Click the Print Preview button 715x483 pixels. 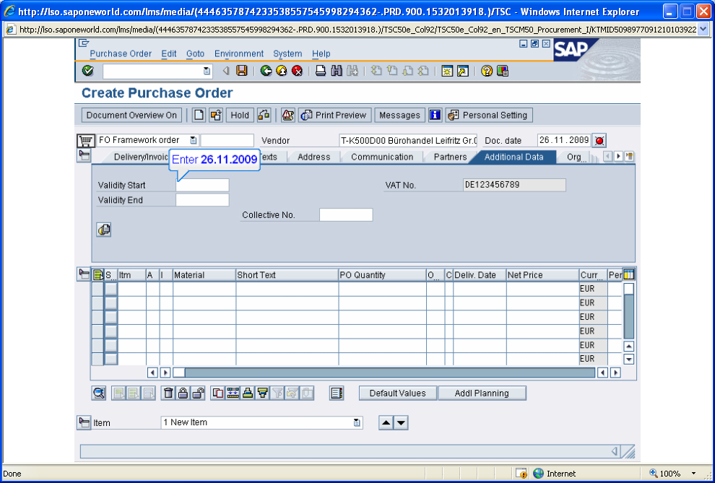tap(335, 115)
